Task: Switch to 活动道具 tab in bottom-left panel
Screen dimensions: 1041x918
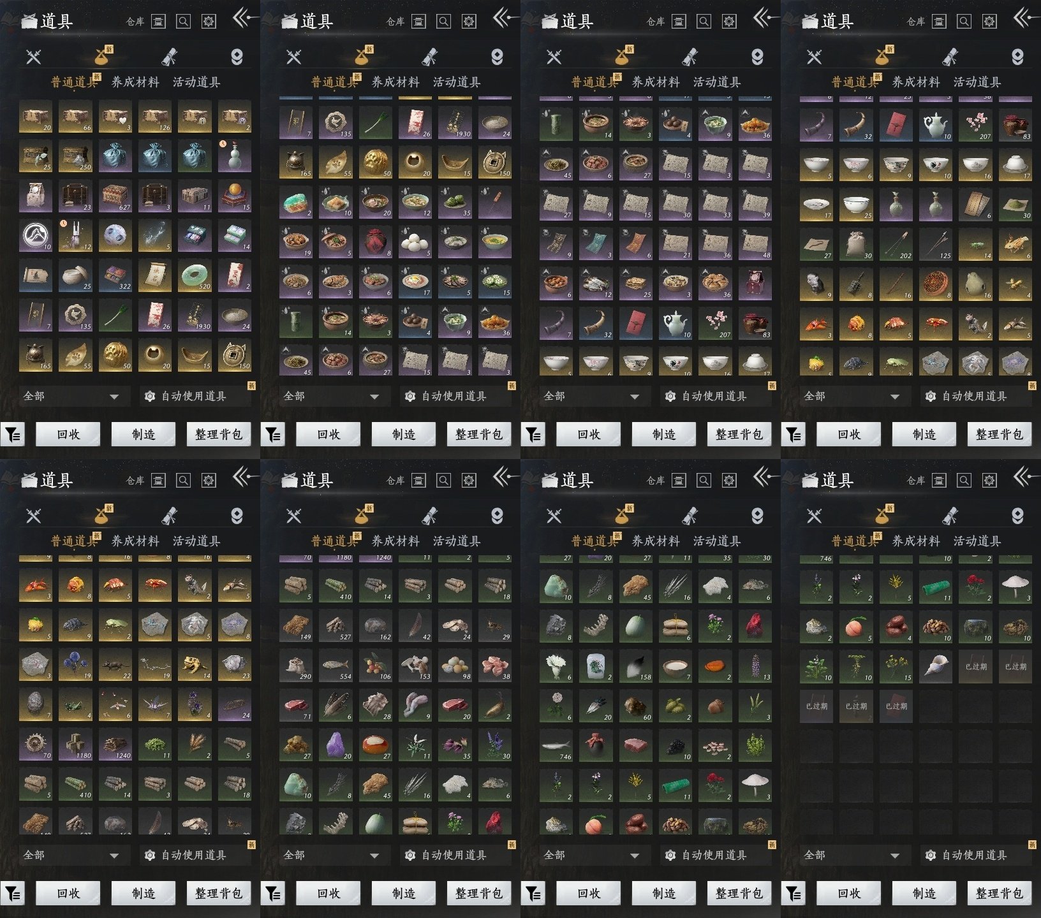Action: point(196,541)
